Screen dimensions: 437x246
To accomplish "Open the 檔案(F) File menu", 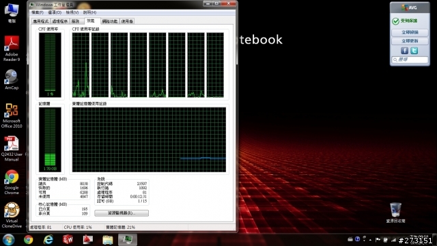I will tap(38, 12).
